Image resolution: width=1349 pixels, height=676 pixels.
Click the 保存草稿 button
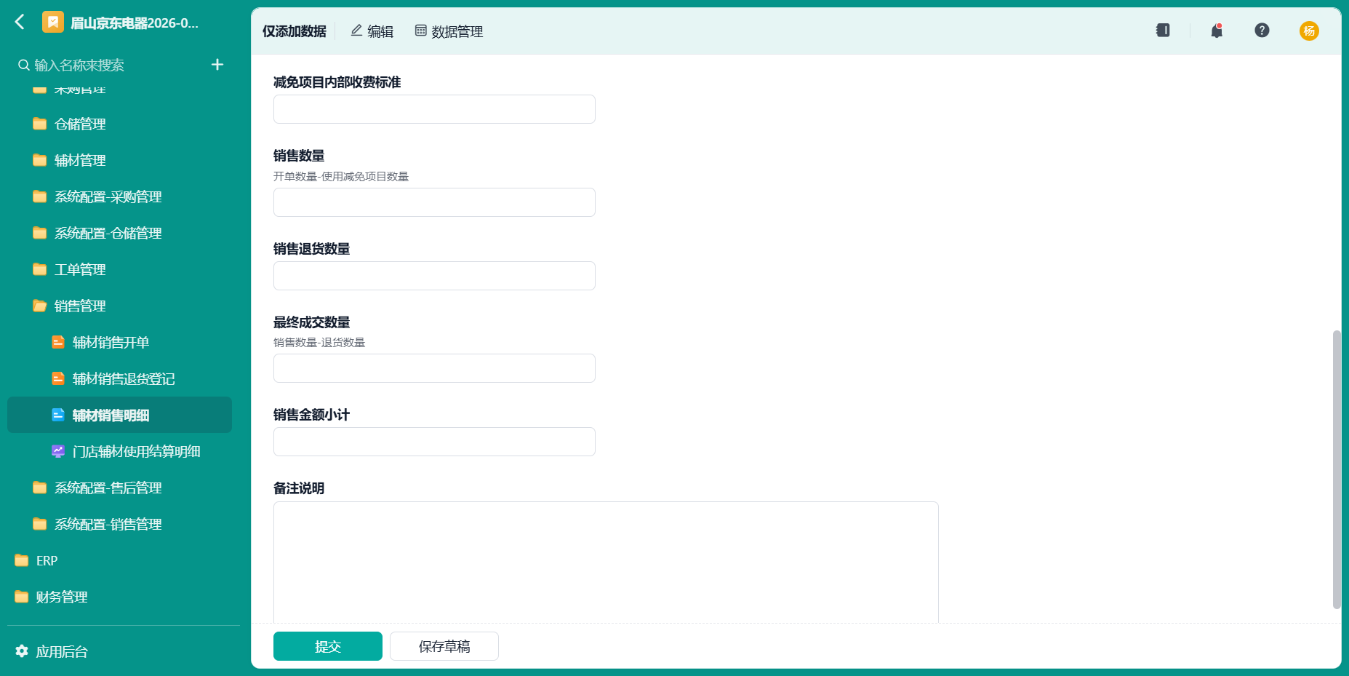tap(444, 646)
